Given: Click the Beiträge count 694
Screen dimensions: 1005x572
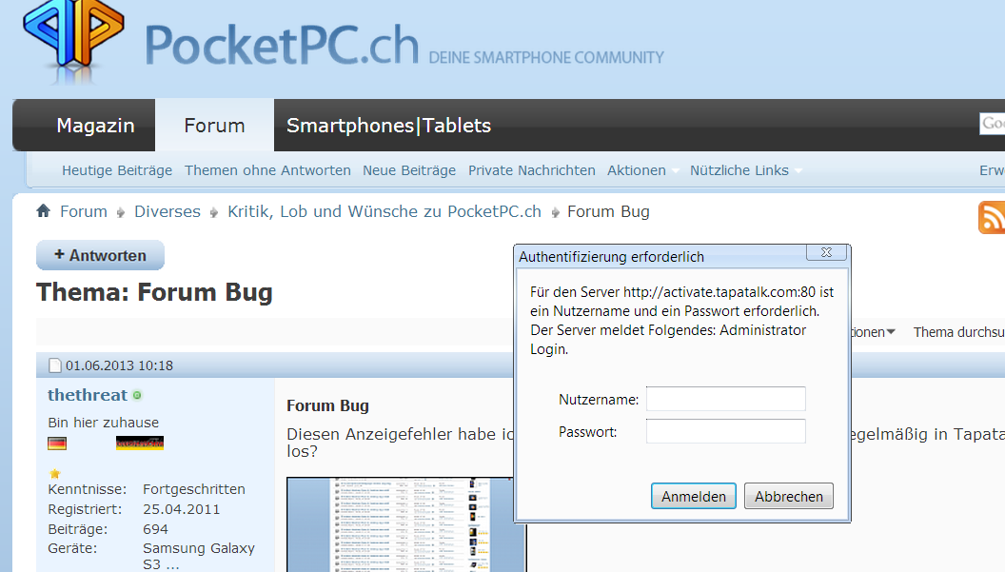Looking at the screenshot, I should tap(156, 529).
